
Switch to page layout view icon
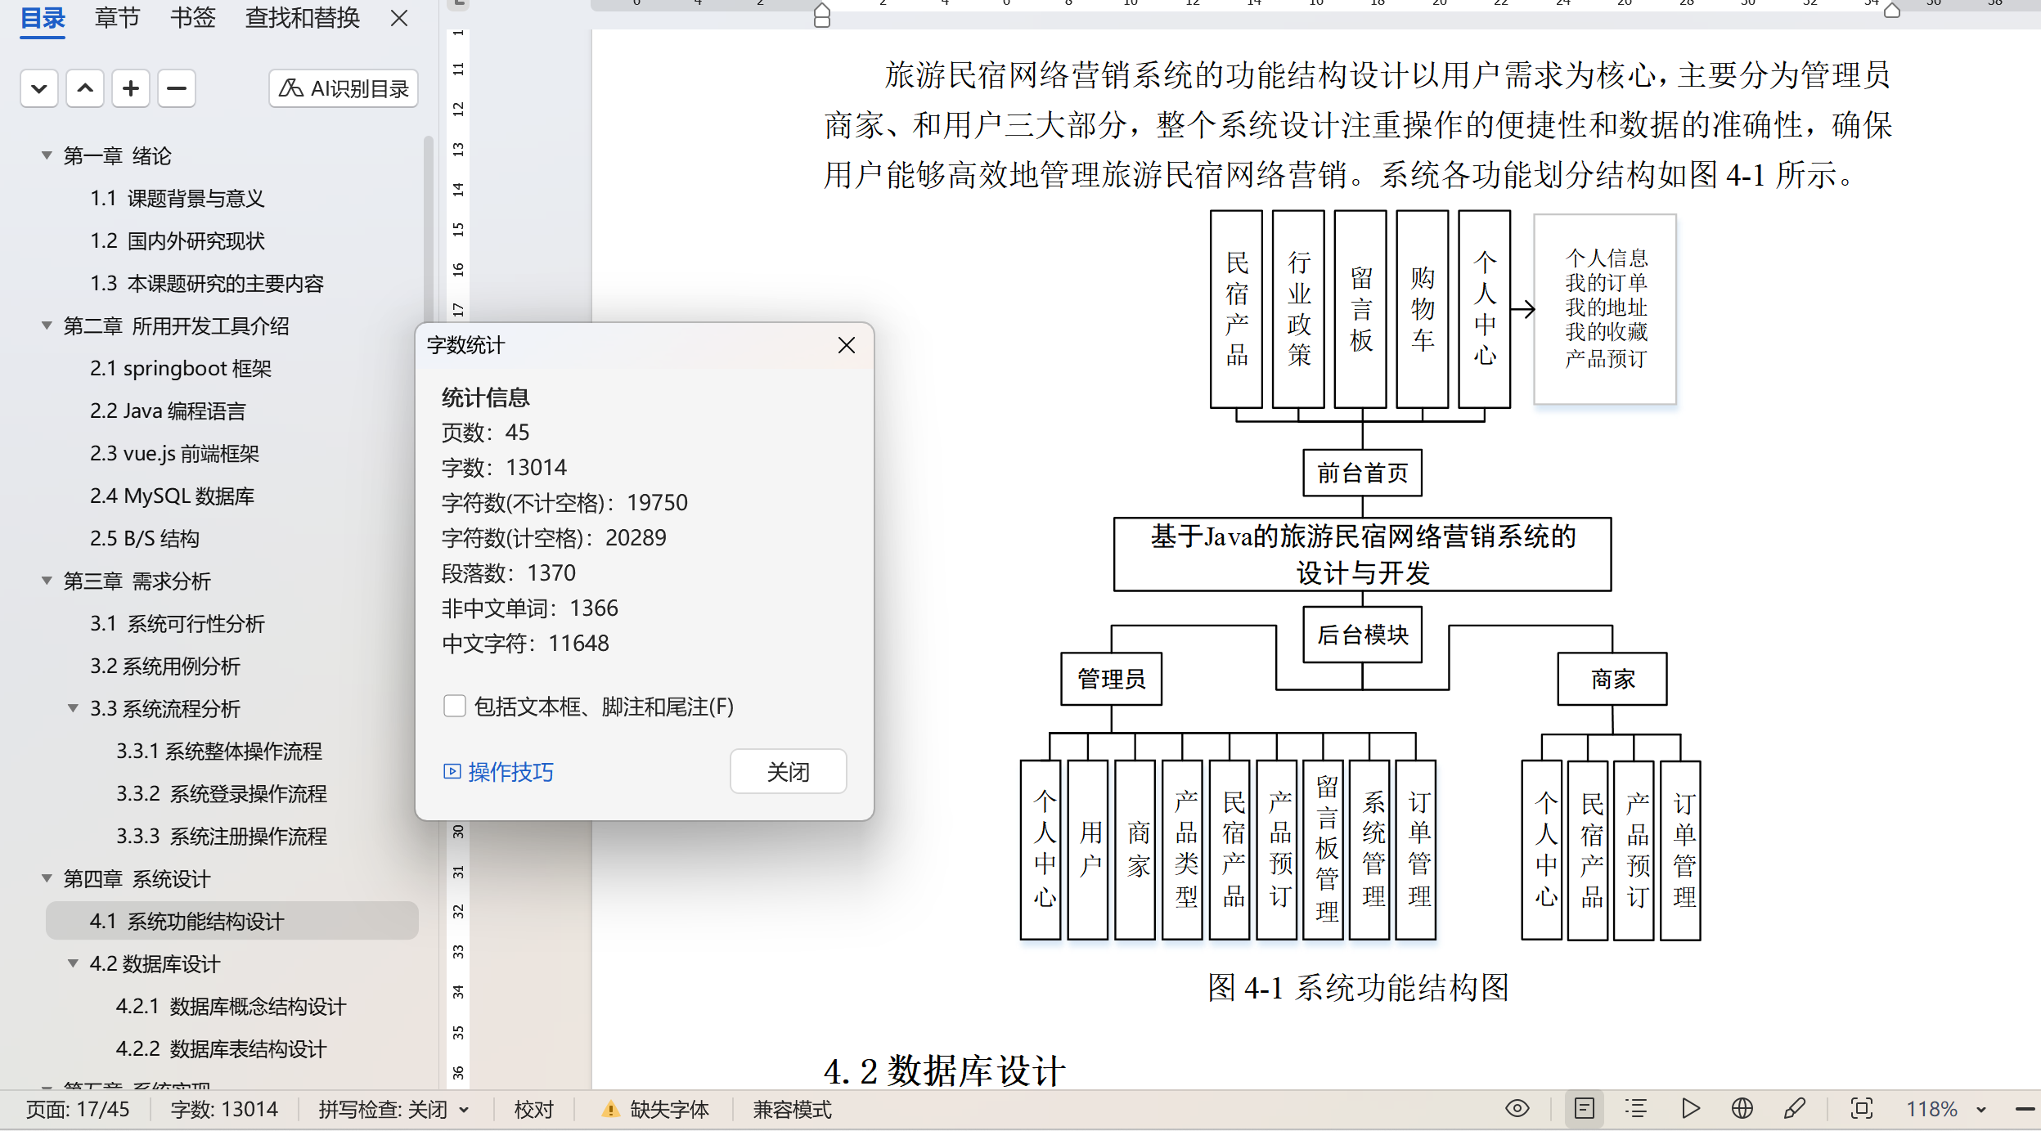[x=1584, y=1108]
